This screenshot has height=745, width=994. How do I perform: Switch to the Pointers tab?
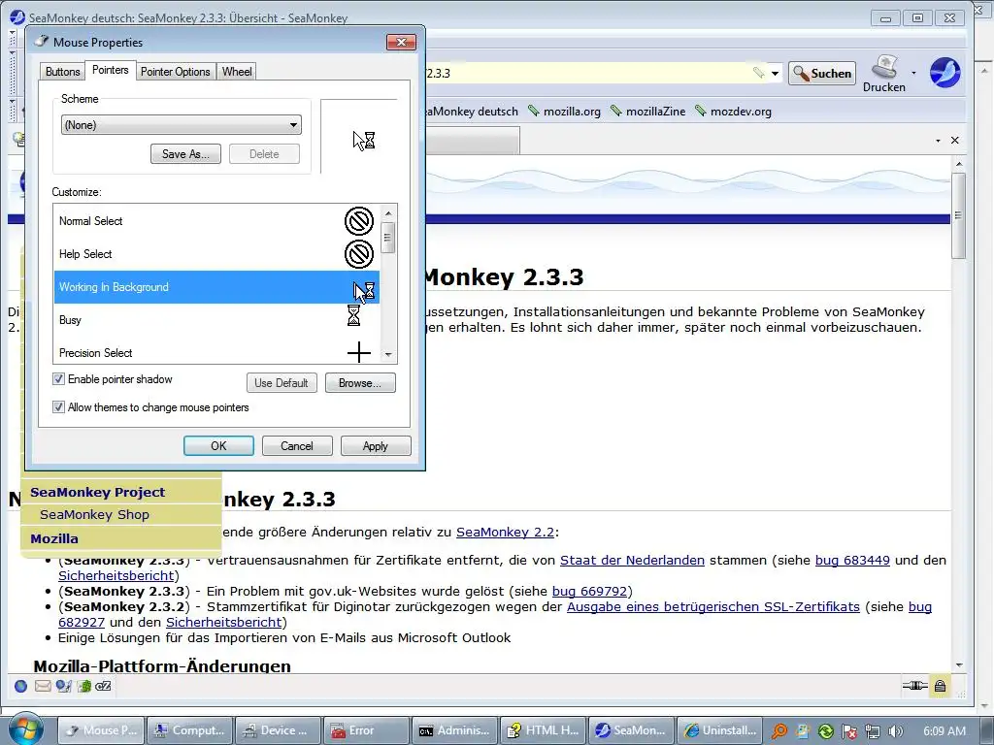click(111, 70)
